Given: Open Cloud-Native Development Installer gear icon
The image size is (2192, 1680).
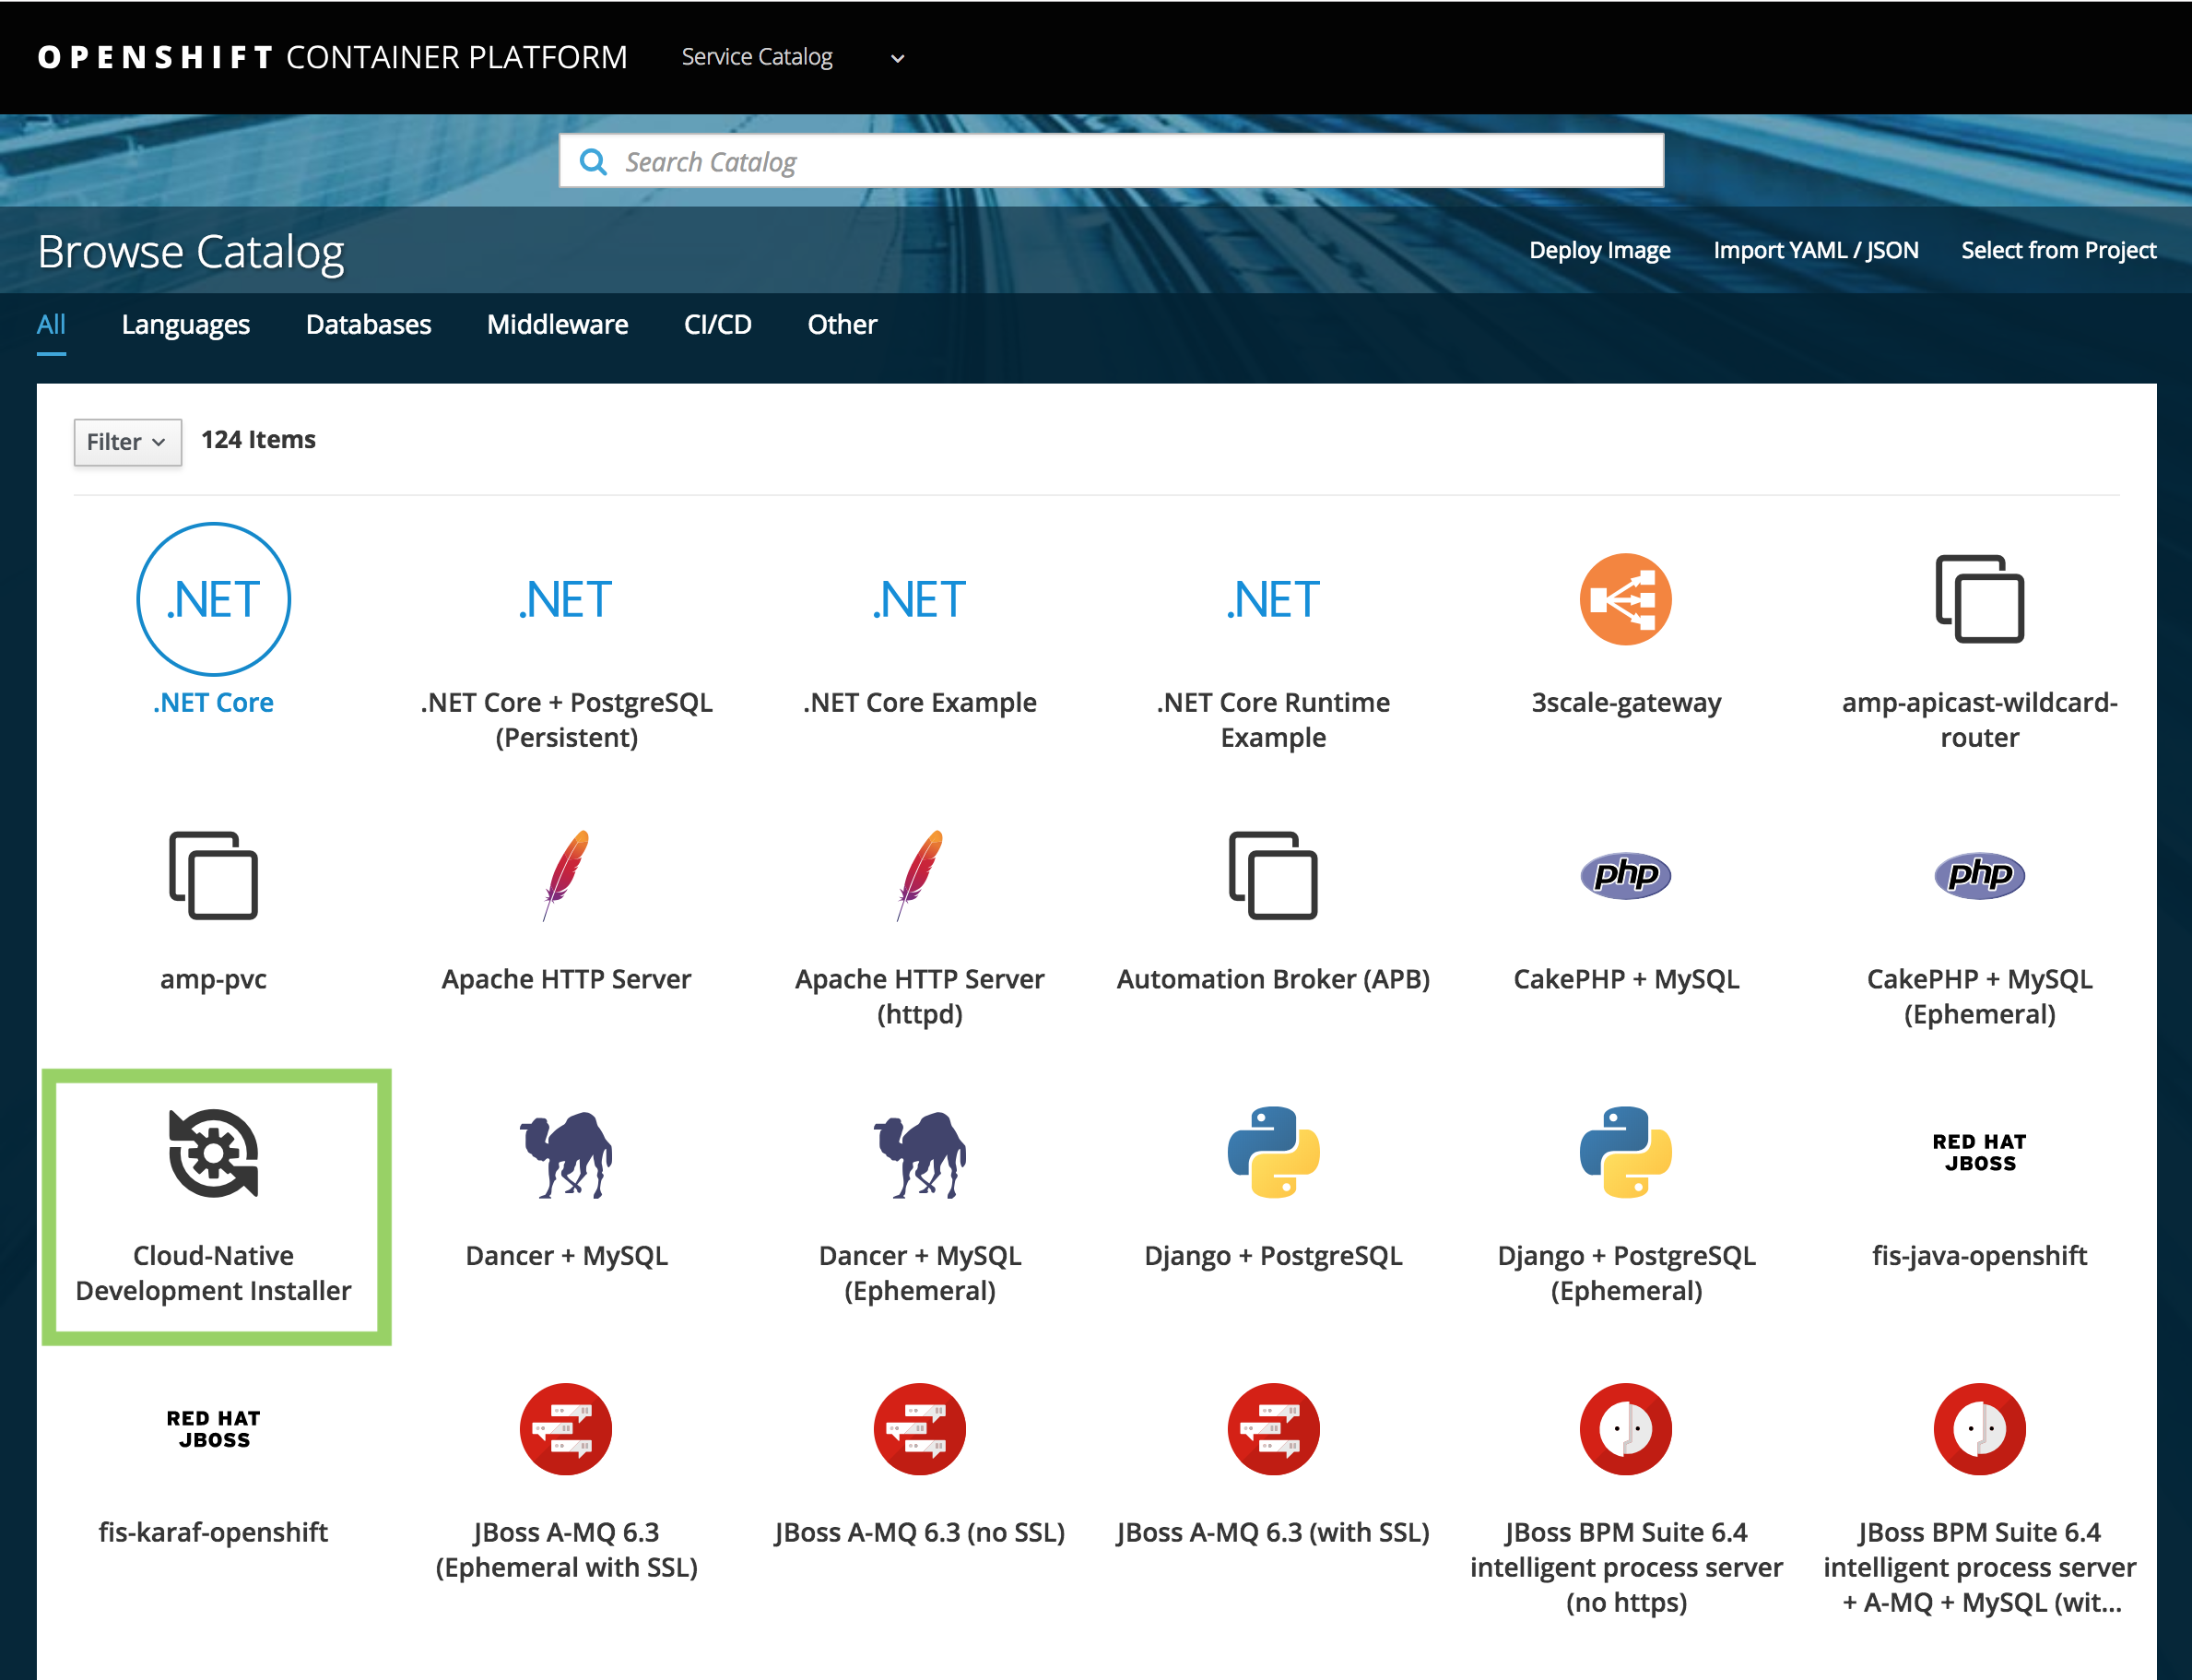Looking at the screenshot, I should coord(213,1152).
